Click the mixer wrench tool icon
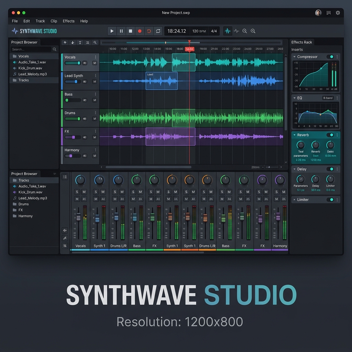 (x=65, y=238)
